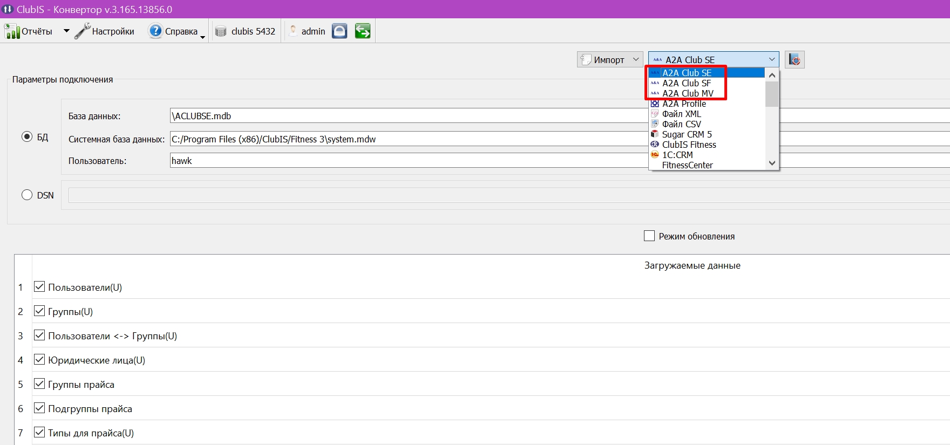Click the dropdown list scrollbar thumb
The width and height of the screenshot is (950, 445).
[772, 94]
